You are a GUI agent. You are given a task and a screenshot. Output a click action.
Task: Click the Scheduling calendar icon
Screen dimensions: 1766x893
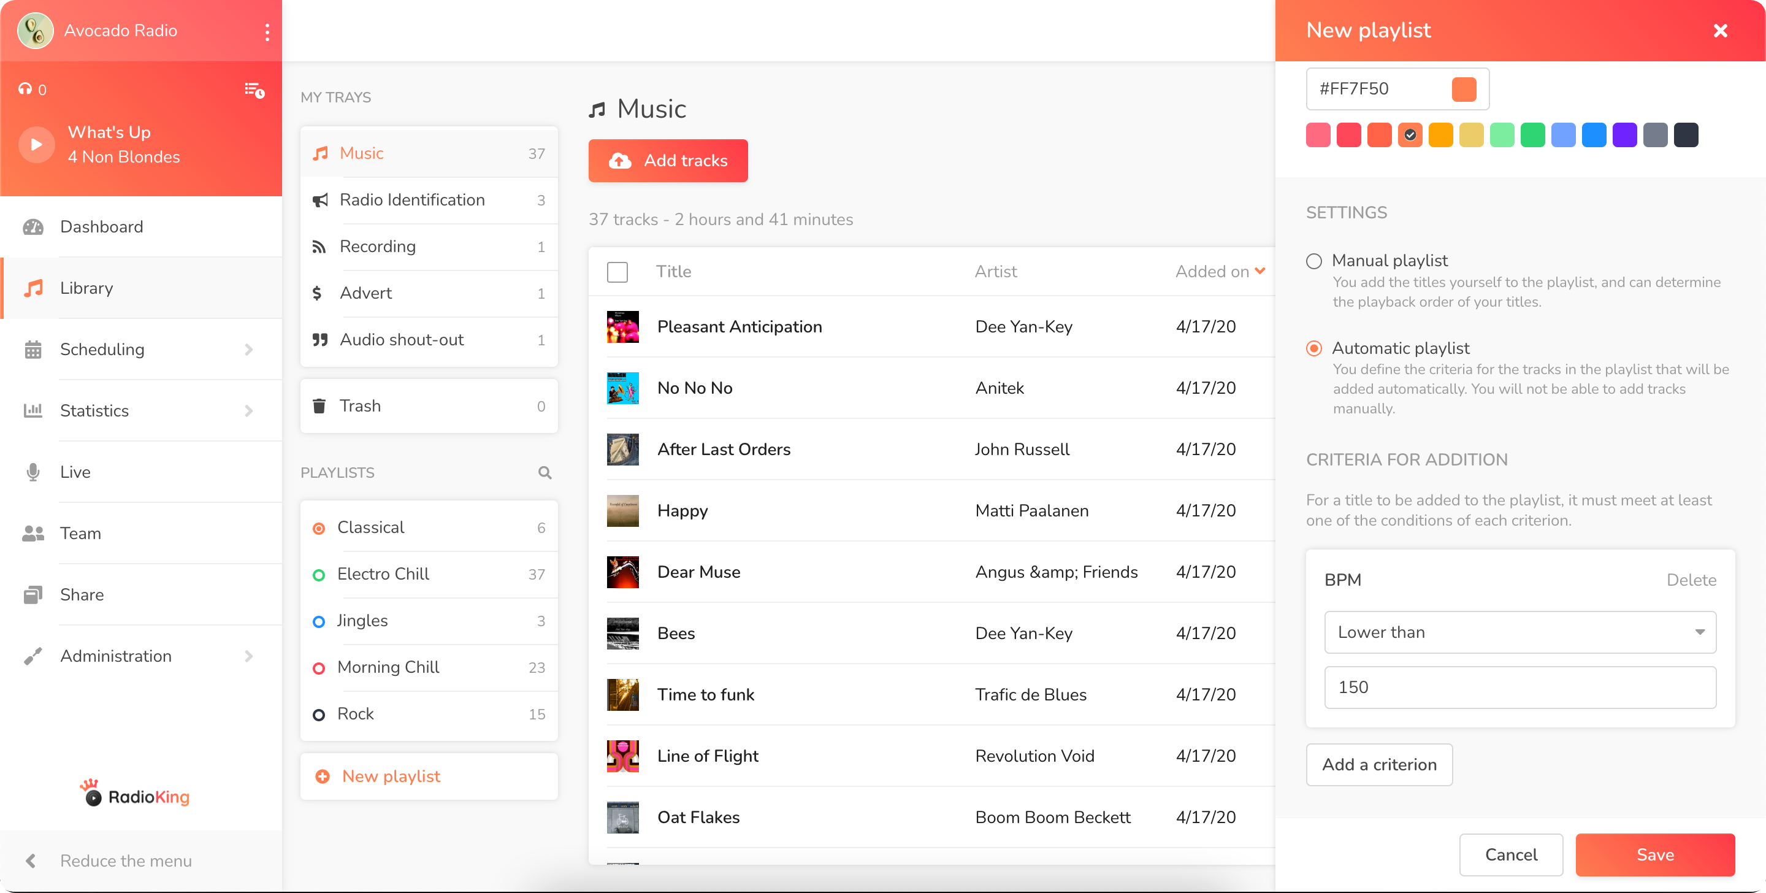click(33, 349)
